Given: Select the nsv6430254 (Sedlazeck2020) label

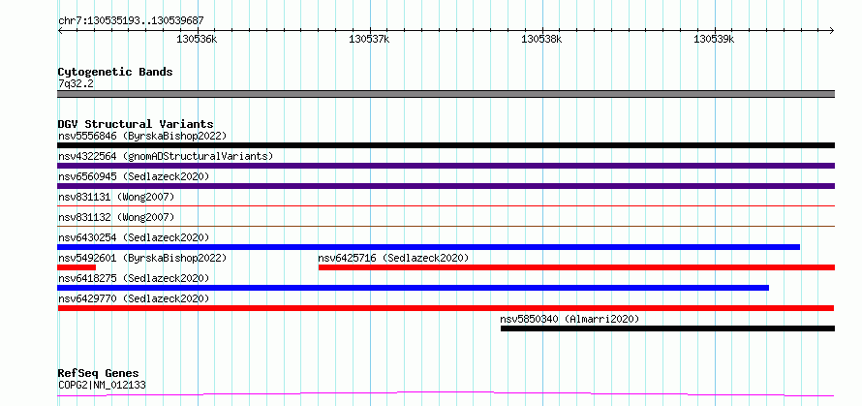Looking at the screenshot, I should (x=134, y=237).
